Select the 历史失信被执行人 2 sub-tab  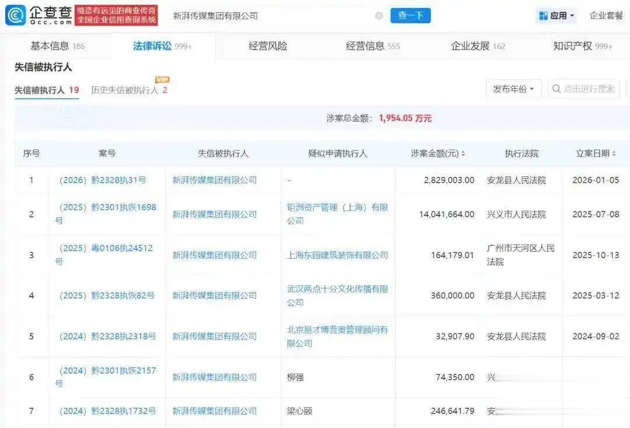coord(129,90)
